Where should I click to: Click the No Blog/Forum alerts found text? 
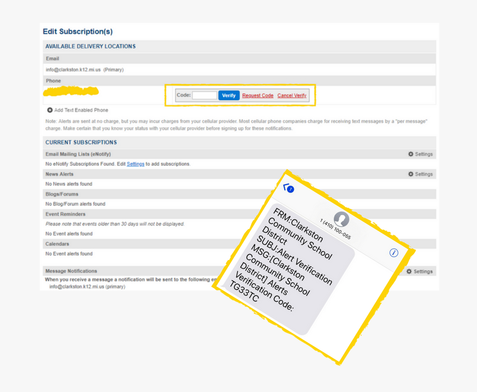click(75, 203)
